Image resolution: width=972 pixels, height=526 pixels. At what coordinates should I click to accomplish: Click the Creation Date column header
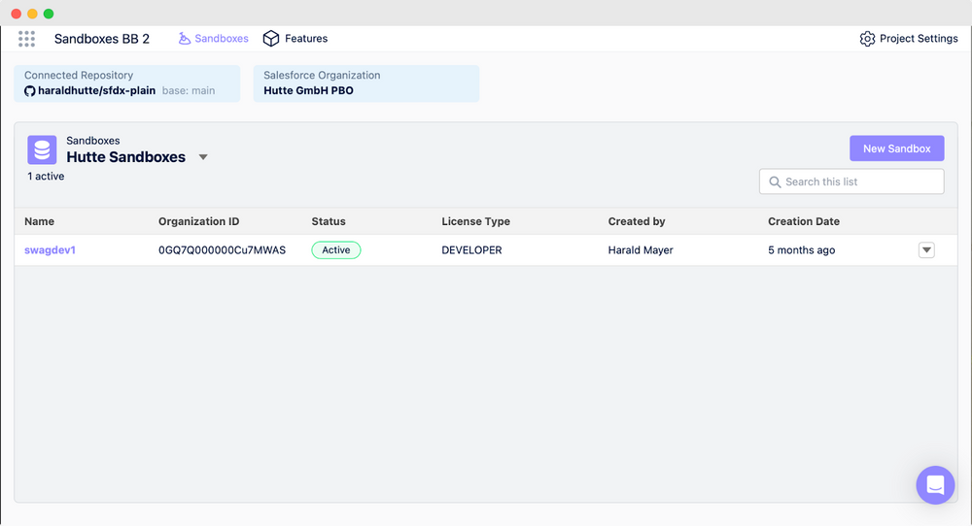(x=804, y=221)
